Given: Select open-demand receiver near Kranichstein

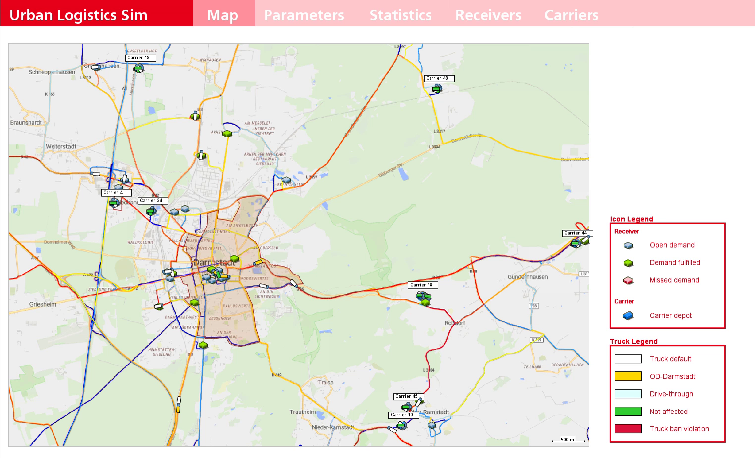Looking at the screenshot, I should (286, 180).
